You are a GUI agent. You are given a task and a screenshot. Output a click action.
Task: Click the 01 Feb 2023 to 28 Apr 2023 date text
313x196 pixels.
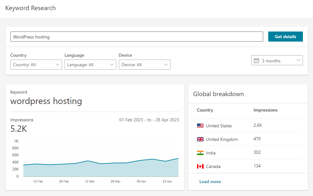click(x=149, y=120)
